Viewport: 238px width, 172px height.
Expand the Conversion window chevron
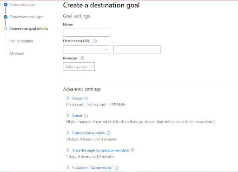pos(68,133)
